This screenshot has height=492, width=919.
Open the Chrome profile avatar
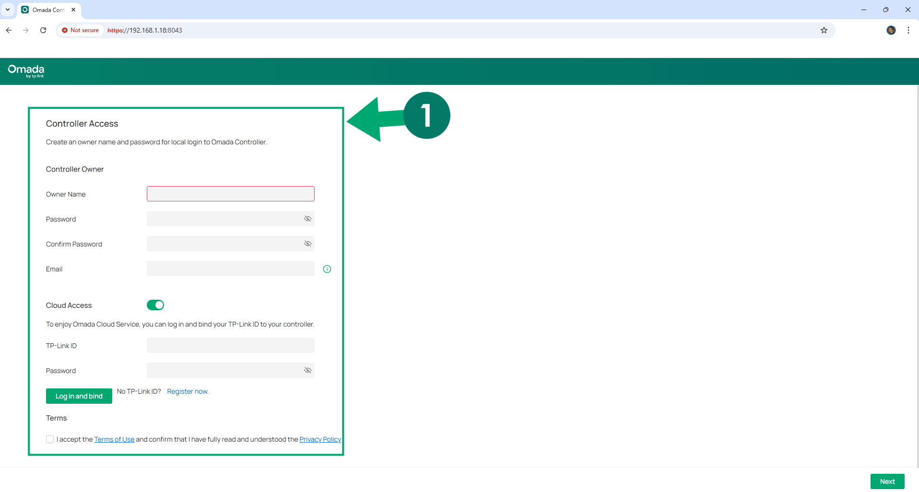coord(891,30)
